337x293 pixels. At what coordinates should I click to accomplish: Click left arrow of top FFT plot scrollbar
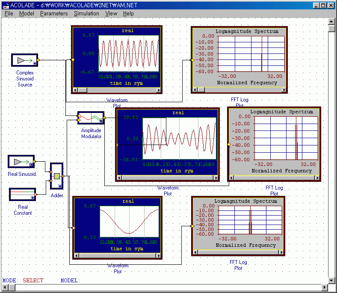pyautogui.click(x=195, y=90)
